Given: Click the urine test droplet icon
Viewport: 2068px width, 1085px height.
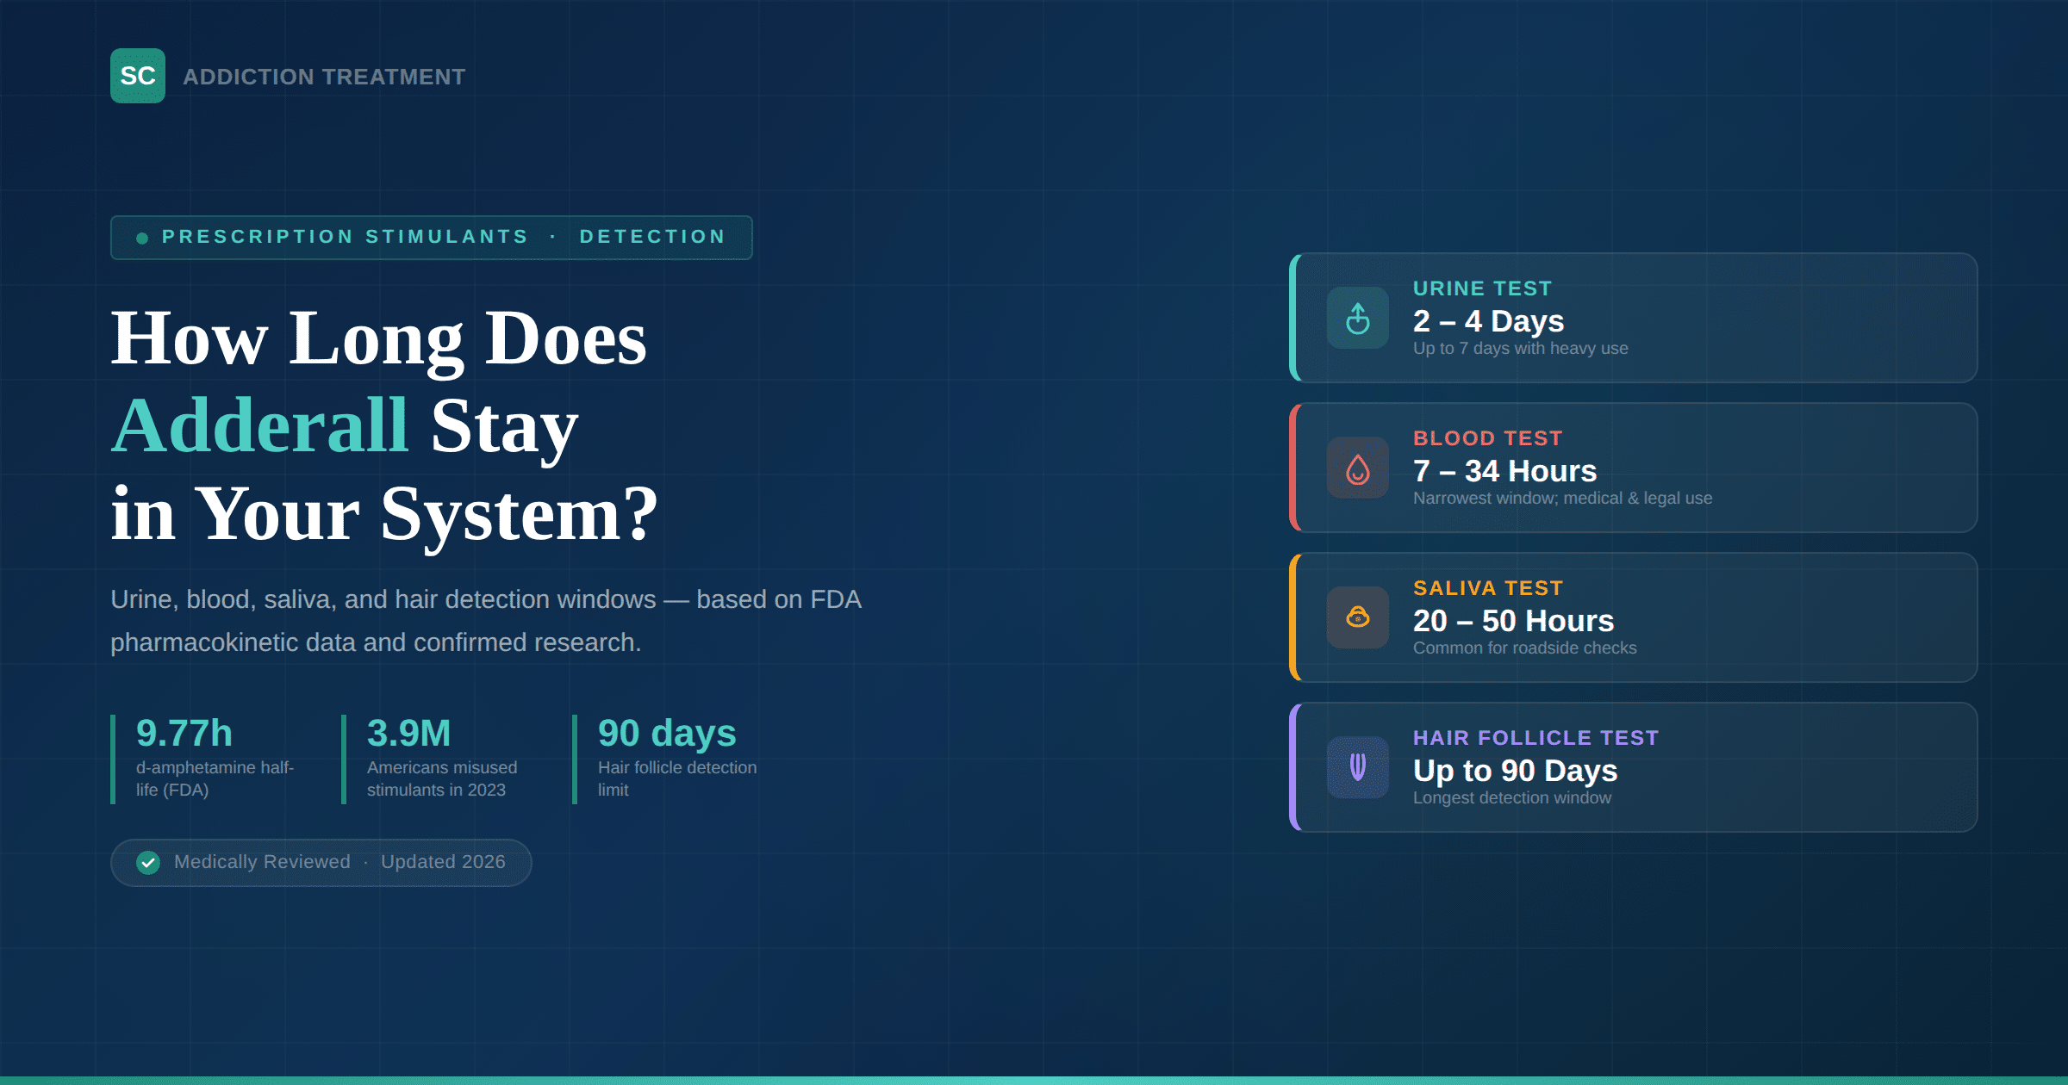Looking at the screenshot, I should tap(1358, 318).
